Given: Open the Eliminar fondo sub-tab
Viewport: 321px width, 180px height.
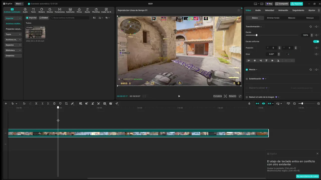Looking at the screenshot, I should (273, 18).
